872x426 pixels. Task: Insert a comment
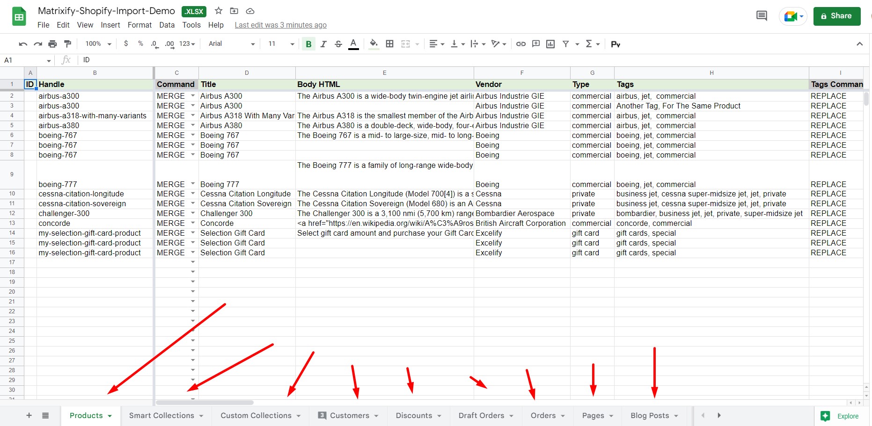[x=536, y=44]
